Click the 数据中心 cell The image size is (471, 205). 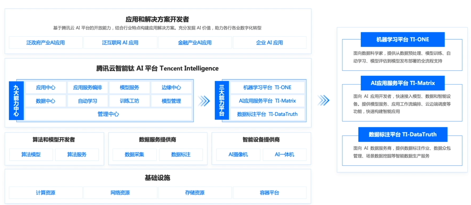pyautogui.click(x=46, y=101)
